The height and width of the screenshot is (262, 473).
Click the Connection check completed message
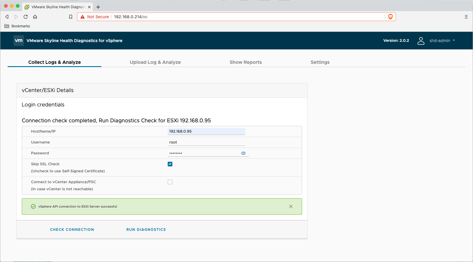[x=116, y=121]
